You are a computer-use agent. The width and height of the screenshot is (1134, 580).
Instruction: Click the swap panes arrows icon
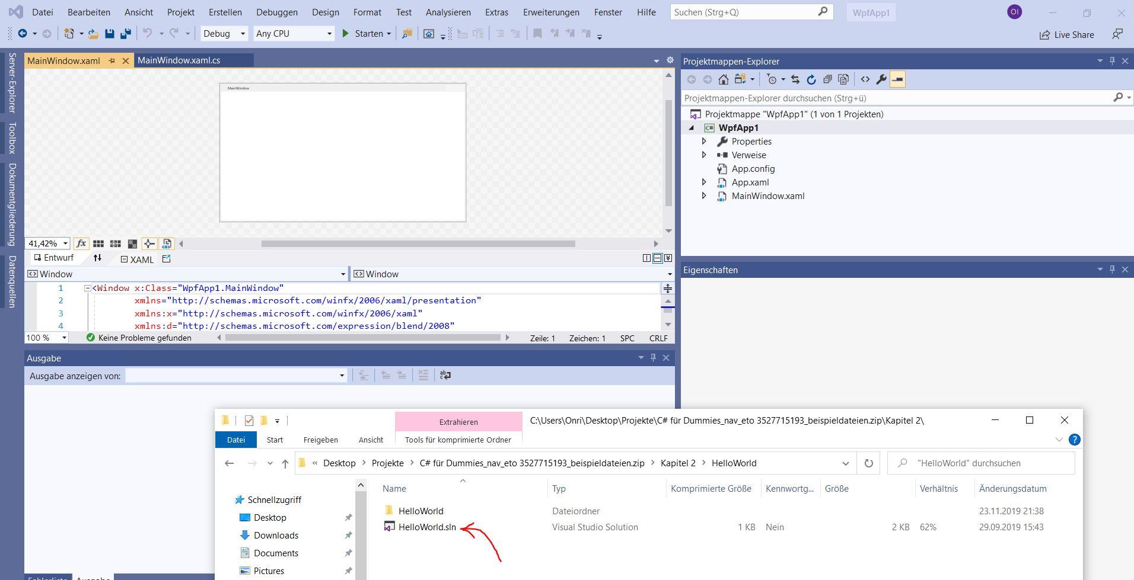[x=97, y=258]
